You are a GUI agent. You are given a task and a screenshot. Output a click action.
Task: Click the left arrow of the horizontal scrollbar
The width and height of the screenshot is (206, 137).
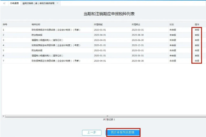point(3,116)
